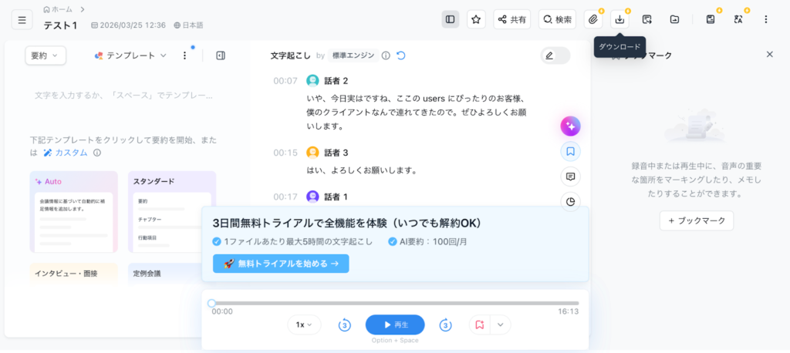The height and width of the screenshot is (353, 790).
Task: Open the hamburger menu
Action: [x=22, y=19]
